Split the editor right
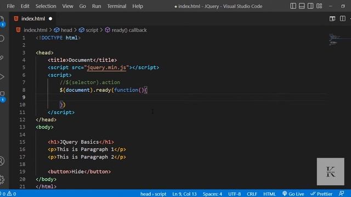Image resolution: width=351 pixels, height=197 pixels. click(342, 19)
